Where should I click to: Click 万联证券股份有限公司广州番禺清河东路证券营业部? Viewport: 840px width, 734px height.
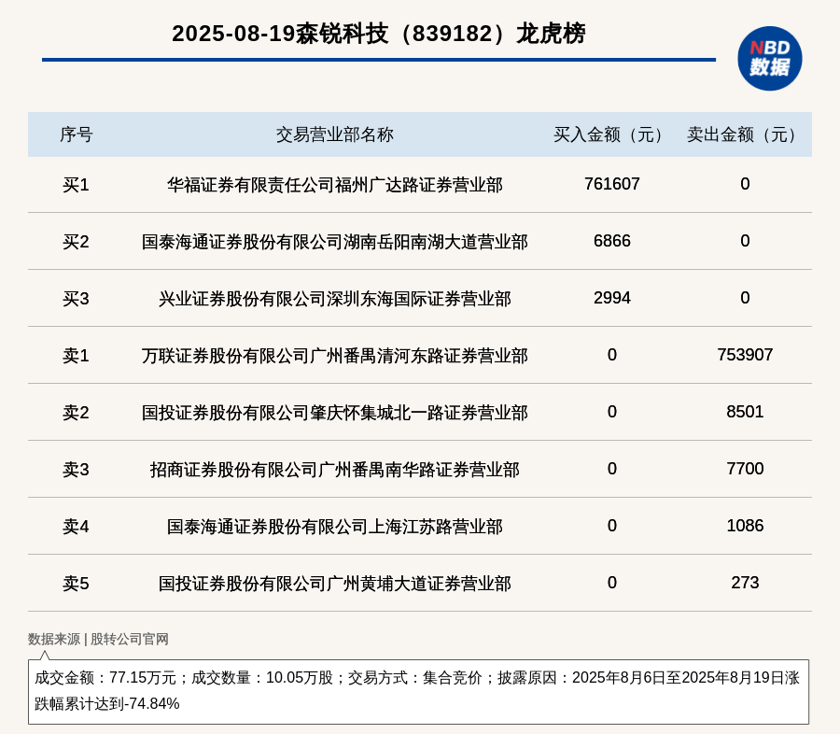335,356
